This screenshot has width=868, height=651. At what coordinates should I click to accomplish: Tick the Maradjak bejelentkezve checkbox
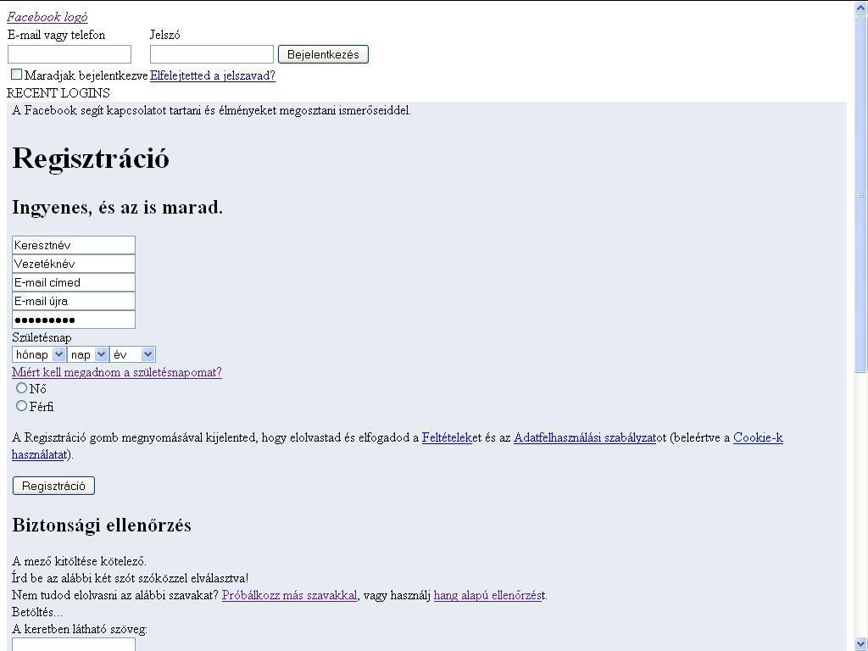coord(17,75)
